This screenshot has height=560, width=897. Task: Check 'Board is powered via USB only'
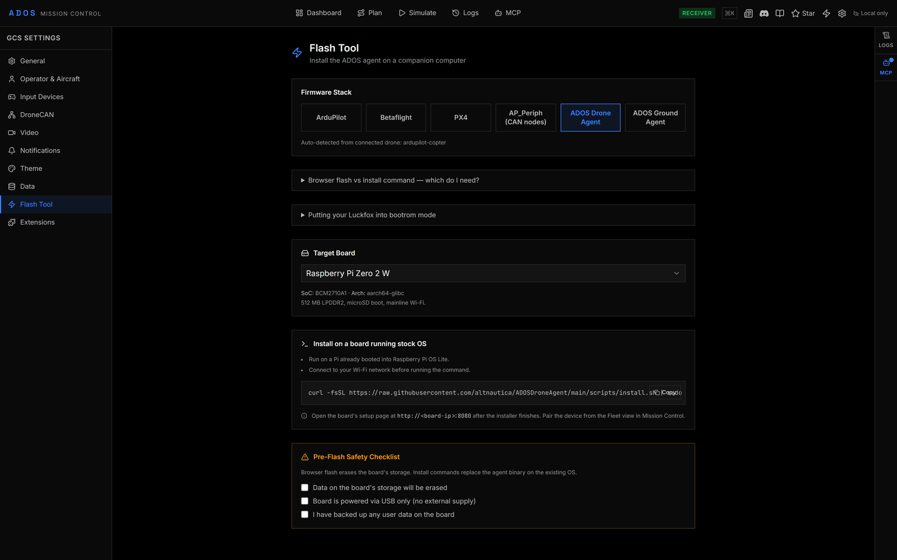304,501
